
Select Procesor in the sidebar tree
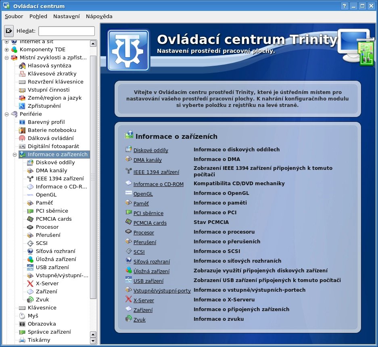tap(47, 227)
